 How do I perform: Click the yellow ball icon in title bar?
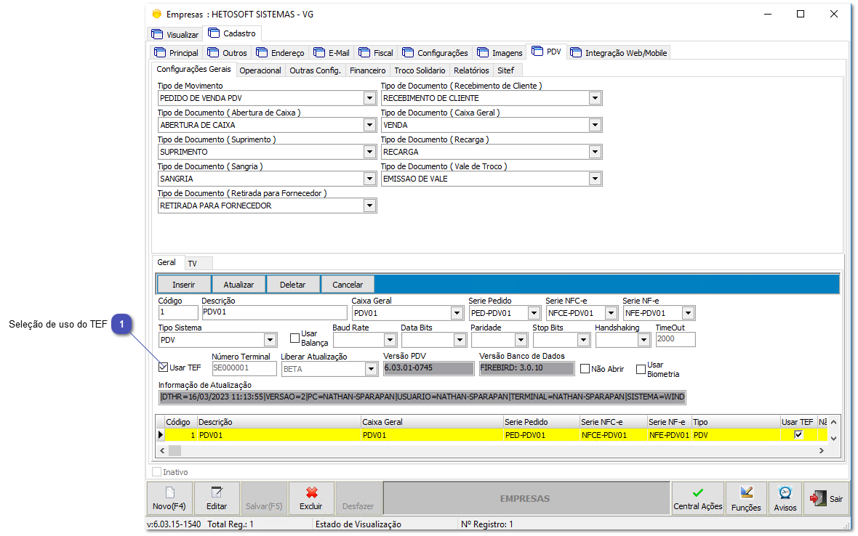pos(156,13)
